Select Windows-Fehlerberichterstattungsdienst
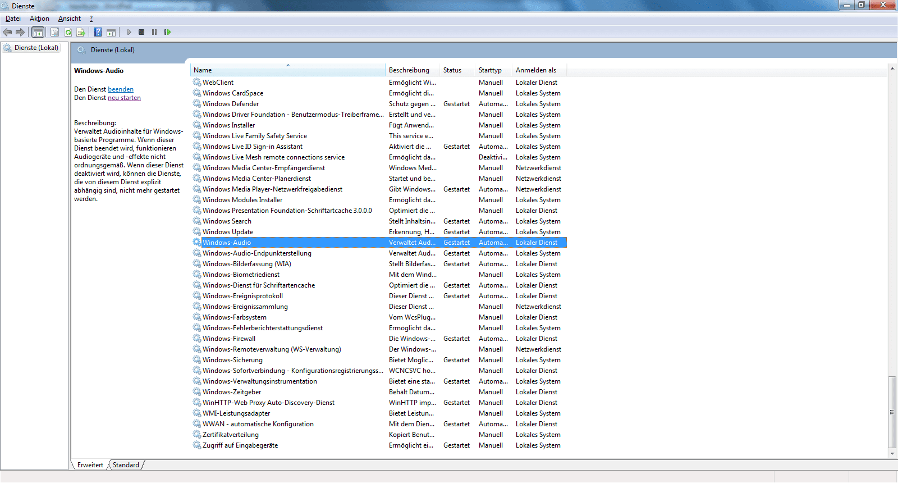This screenshot has height=483, width=898. [x=263, y=328]
